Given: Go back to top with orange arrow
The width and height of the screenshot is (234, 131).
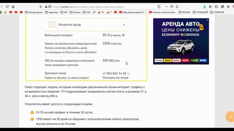Looking at the screenshot, I should (231, 117).
